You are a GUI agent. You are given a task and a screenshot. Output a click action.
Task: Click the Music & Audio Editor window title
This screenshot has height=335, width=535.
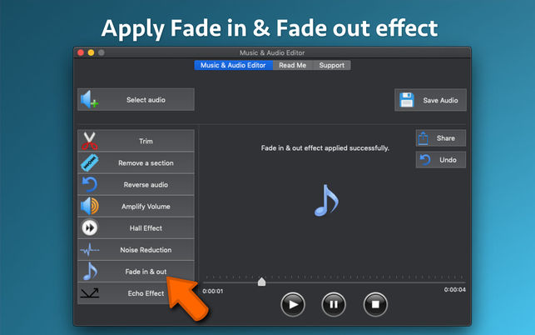pyautogui.click(x=272, y=52)
